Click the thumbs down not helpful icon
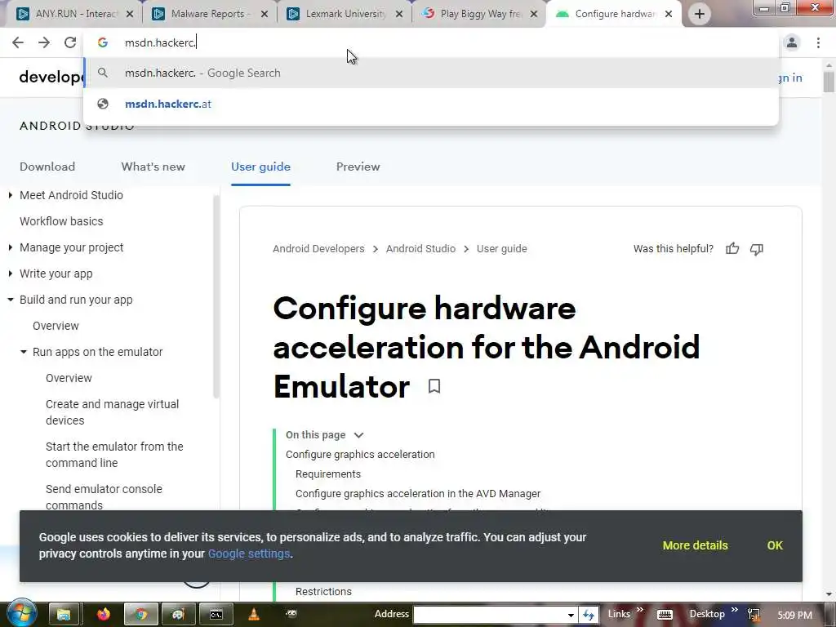Image resolution: width=836 pixels, height=627 pixels. pos(757,249)
